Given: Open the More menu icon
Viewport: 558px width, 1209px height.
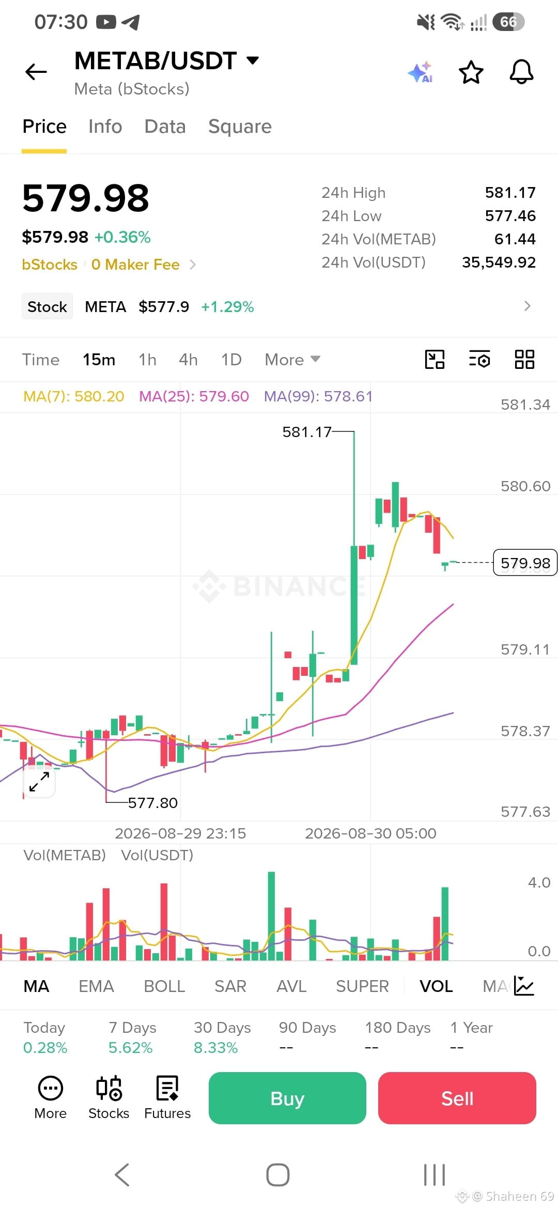Looking at the screenshot, I should (51, 1097).
